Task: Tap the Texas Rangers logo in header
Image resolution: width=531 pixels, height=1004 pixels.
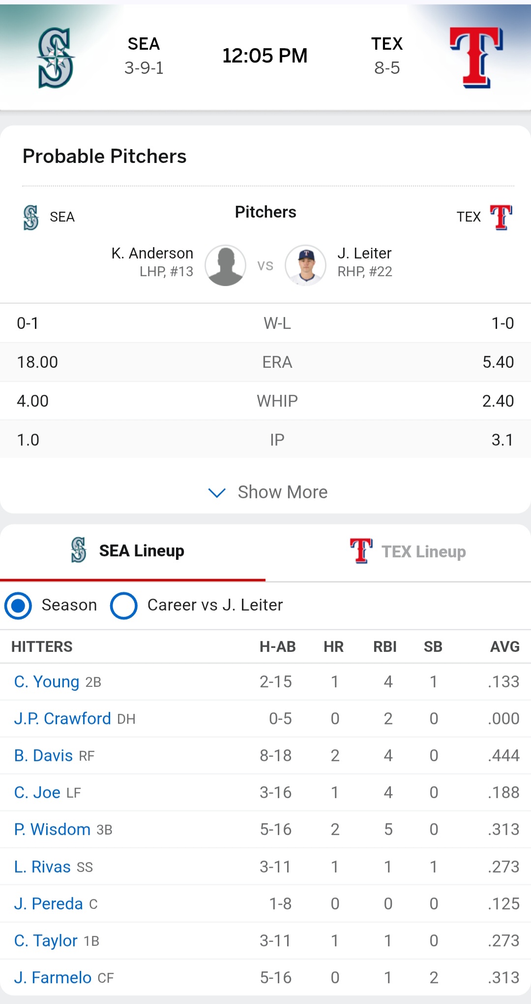Action: click(476, 58)
